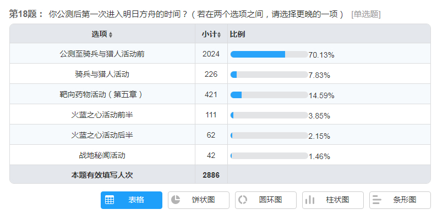Click the pie chart icon for 饼状图
The height and width of the screenshot is (215, 448).
tap(176, 200)
